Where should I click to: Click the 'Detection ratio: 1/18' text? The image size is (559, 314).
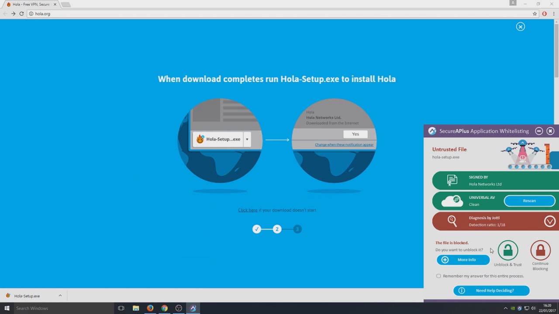click(x=487, y=225)
